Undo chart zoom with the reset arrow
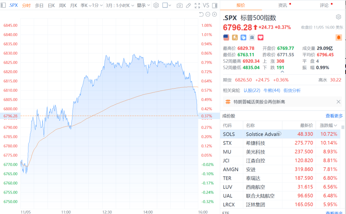The height and width of the screenshot is (214, 346). point(201,14)
